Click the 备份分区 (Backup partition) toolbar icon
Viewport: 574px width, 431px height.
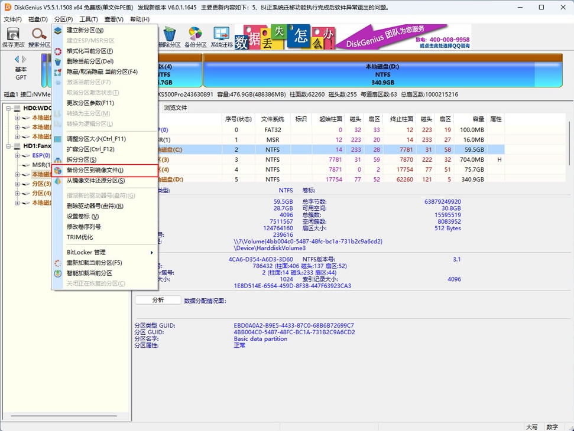click(195, 36)
